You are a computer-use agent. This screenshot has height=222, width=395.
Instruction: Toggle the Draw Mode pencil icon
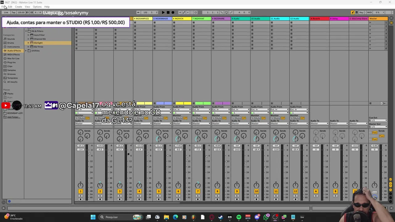[353, 12]
